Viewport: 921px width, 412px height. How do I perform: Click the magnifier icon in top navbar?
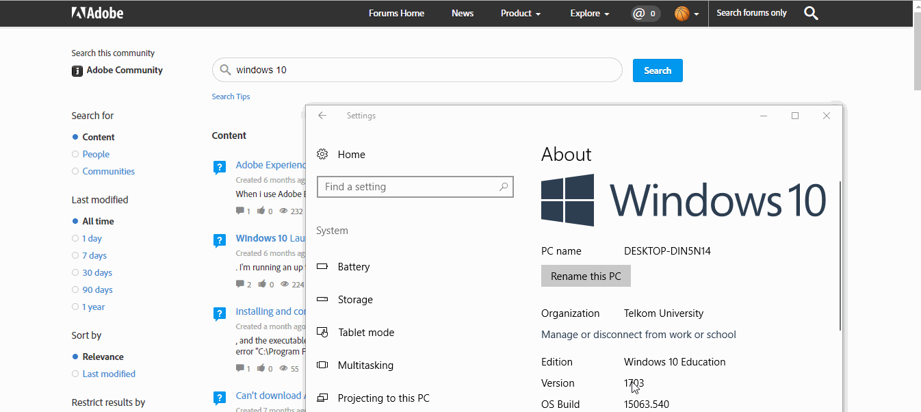click(811, 13)
